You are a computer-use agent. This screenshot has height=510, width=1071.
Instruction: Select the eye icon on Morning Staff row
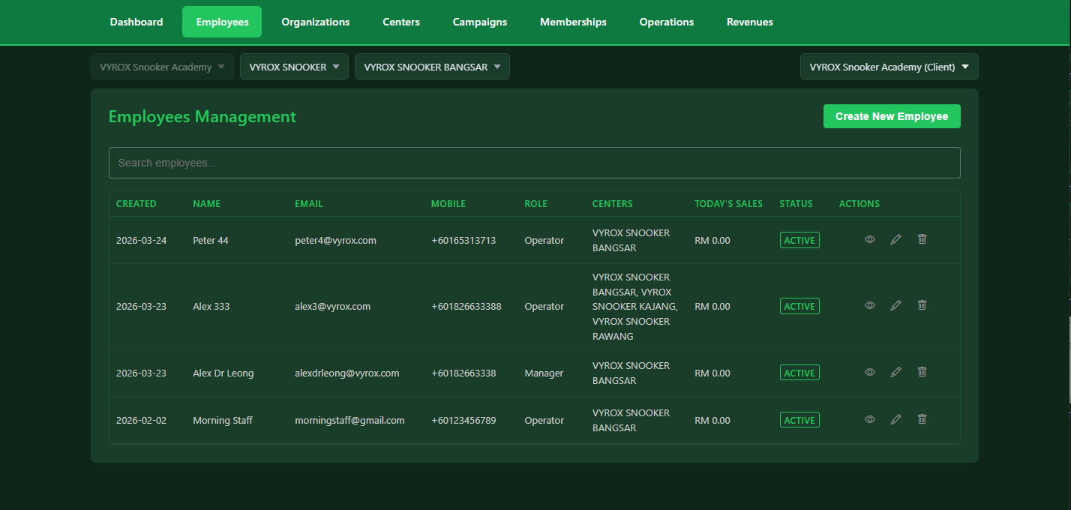coord(869,419)
